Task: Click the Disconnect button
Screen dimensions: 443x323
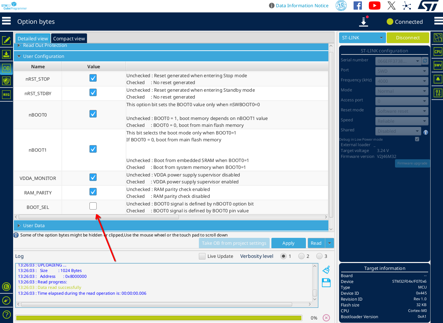Action: coord(408,38)
